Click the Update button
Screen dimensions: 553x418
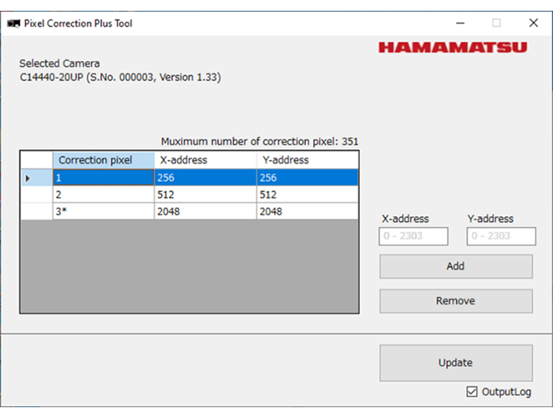(456, 363)
